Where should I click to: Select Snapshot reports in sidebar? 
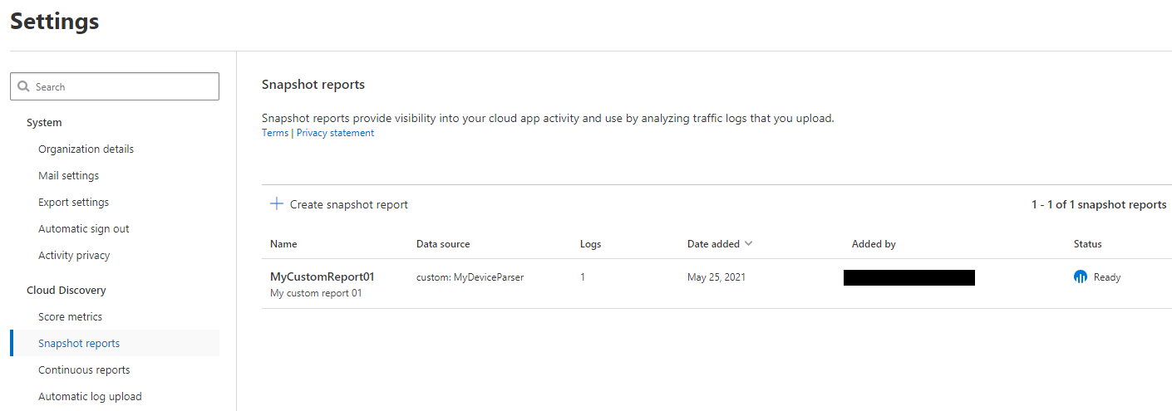pyautogui.click(x=79, y=344)
